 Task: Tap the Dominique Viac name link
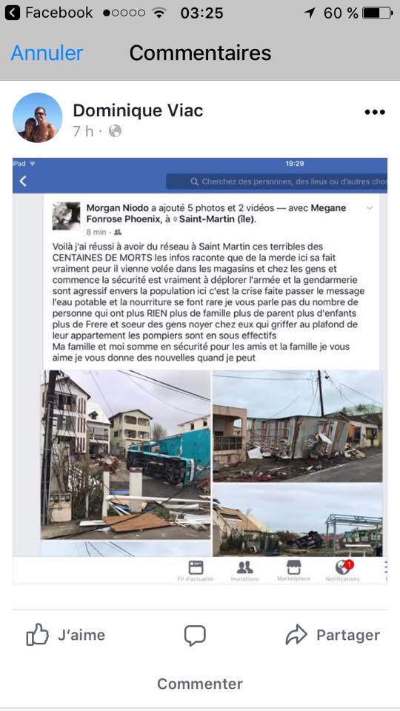(x=138, y=110)
